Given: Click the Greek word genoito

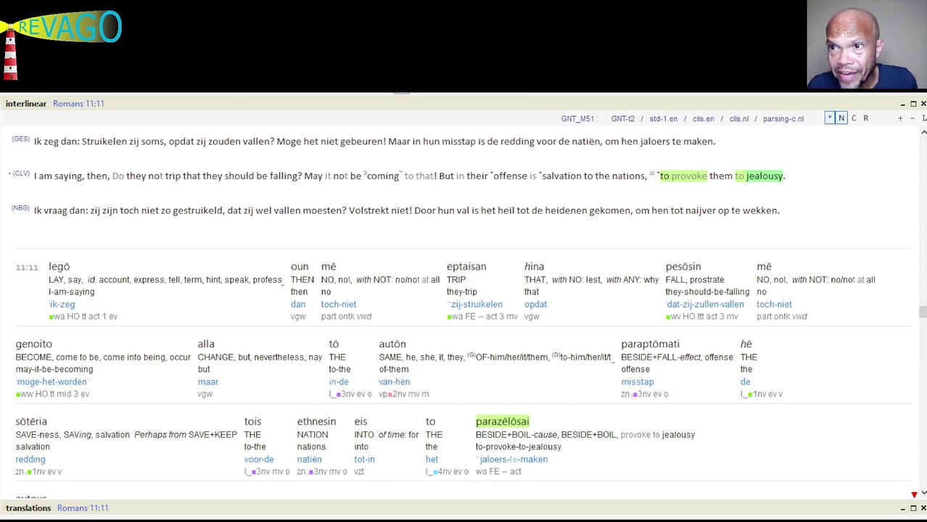Looking at the screenshot, I should point(34,344).
